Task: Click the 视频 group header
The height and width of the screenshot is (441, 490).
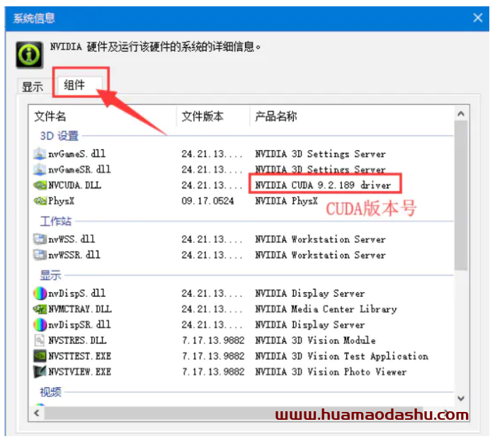Action: click(50, 391)
